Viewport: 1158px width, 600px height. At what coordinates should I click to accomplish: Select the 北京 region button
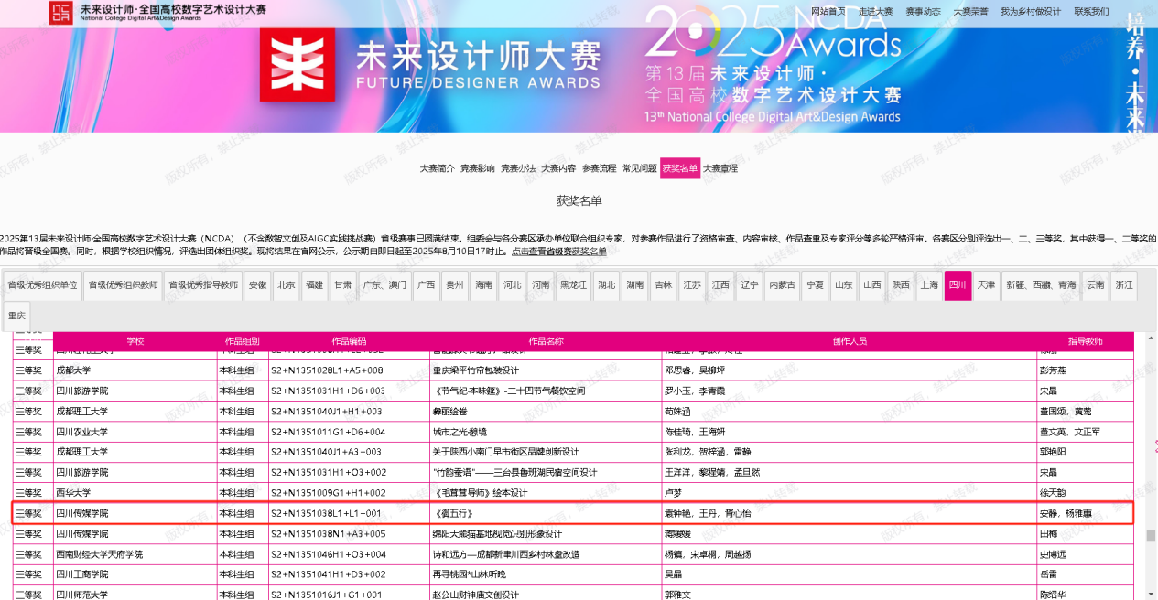[287, 285]
